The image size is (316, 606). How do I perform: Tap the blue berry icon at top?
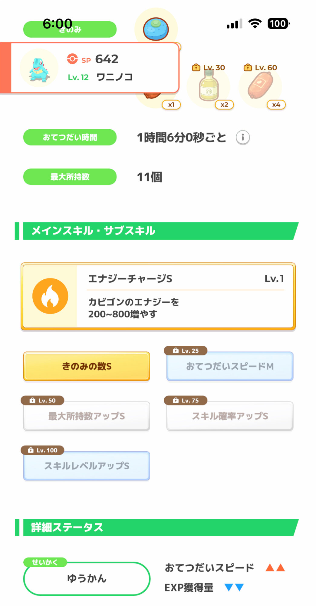coord(156,29)
